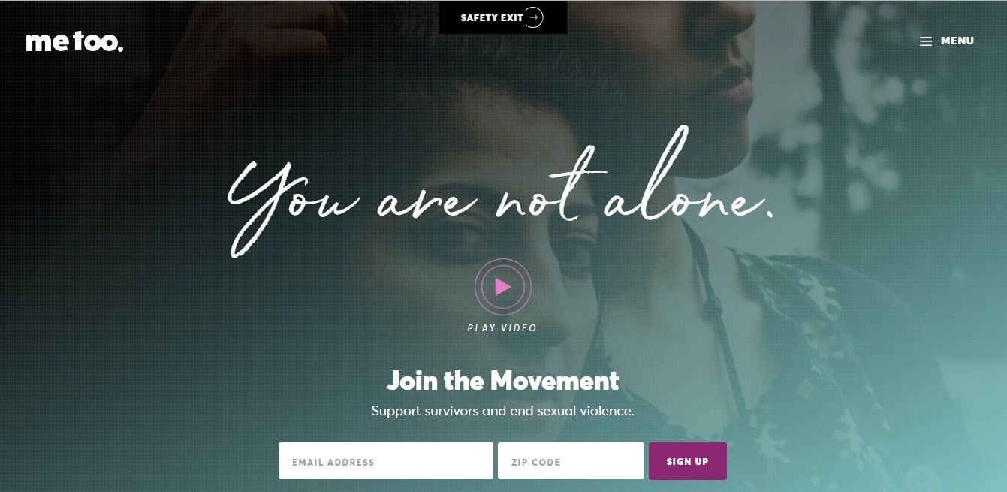Select the purple SIGN UP label

point(688,461)
